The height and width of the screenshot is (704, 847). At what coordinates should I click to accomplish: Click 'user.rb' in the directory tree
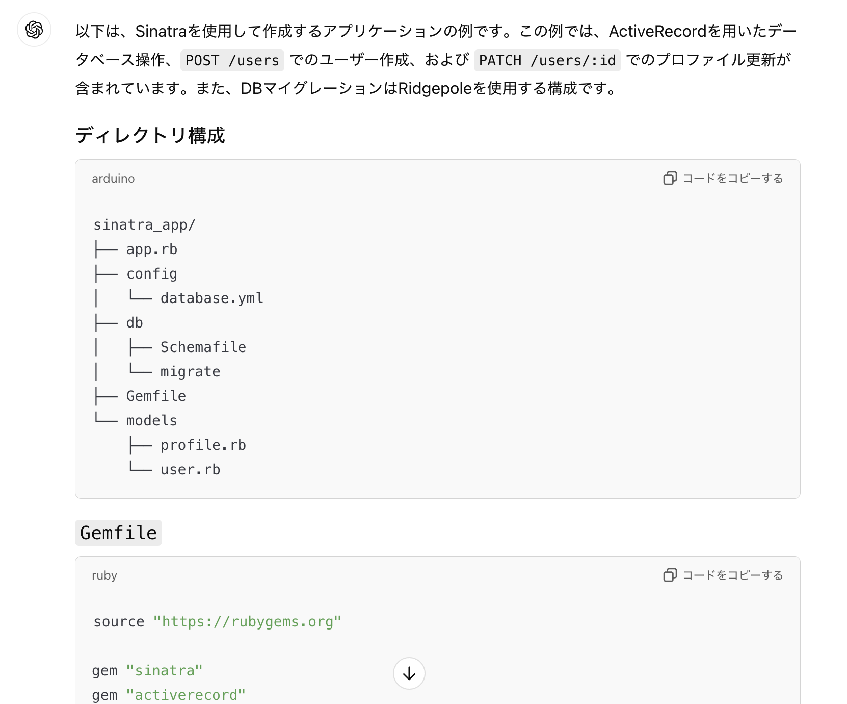pyautogui.click(x=190, y=470)
